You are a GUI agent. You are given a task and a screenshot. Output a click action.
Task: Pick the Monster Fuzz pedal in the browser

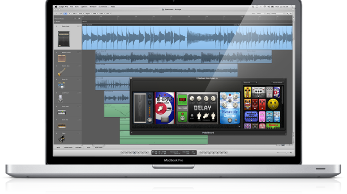(x=251, y=116)
